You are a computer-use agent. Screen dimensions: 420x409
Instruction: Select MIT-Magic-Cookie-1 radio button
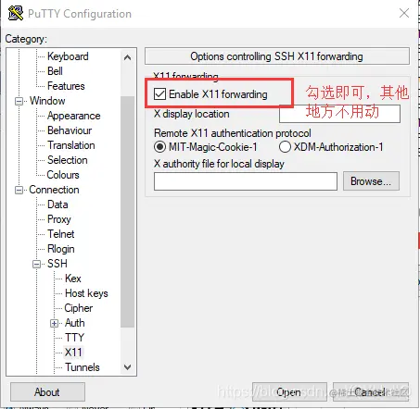(x=159, y=147)
